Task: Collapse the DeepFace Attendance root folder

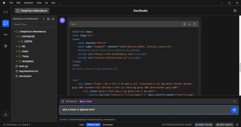Action: click(x=15, y=31)
